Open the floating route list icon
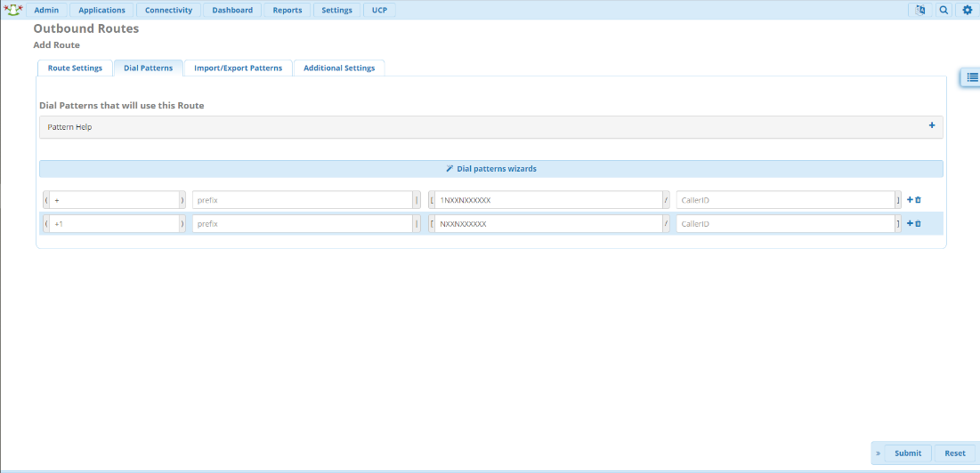Screen dimensions: 980x473 point(972,77)
